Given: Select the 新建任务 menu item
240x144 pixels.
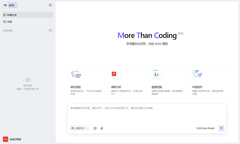Looking at the screenshot, I should point(28,15).
